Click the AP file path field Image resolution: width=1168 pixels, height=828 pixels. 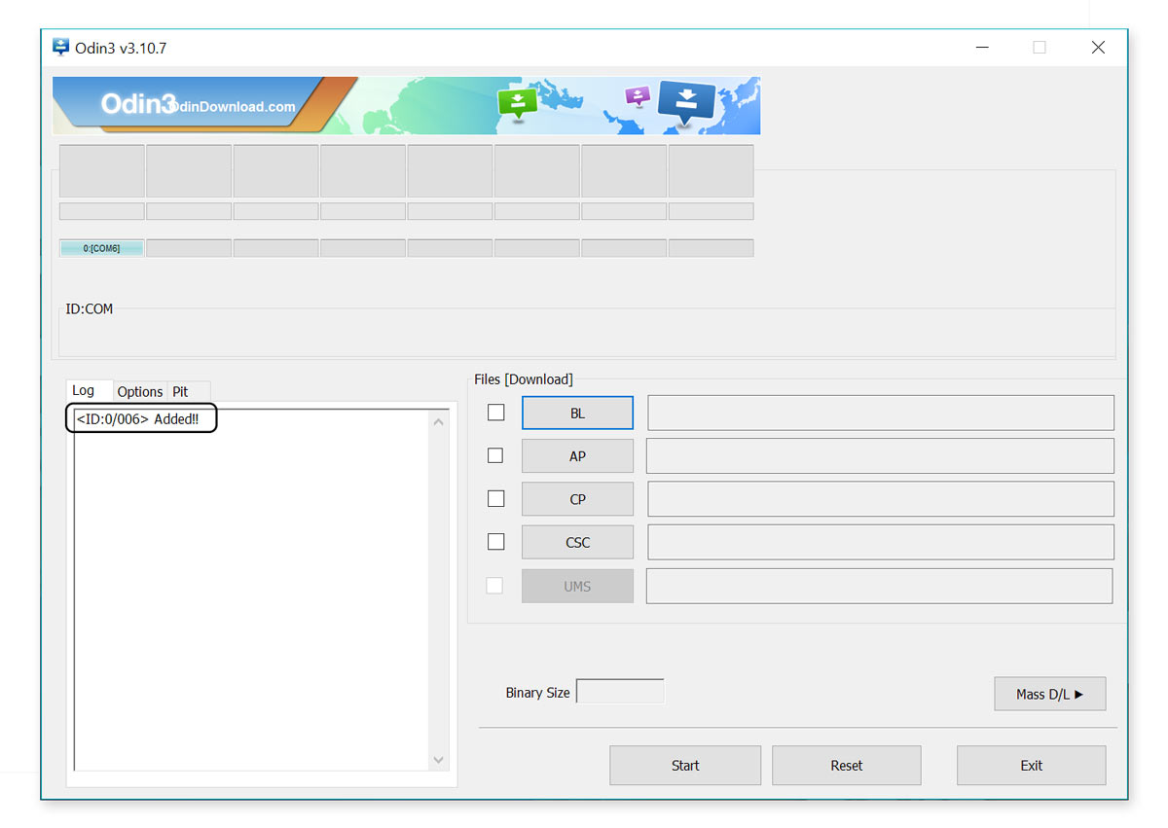pos(880,455)
